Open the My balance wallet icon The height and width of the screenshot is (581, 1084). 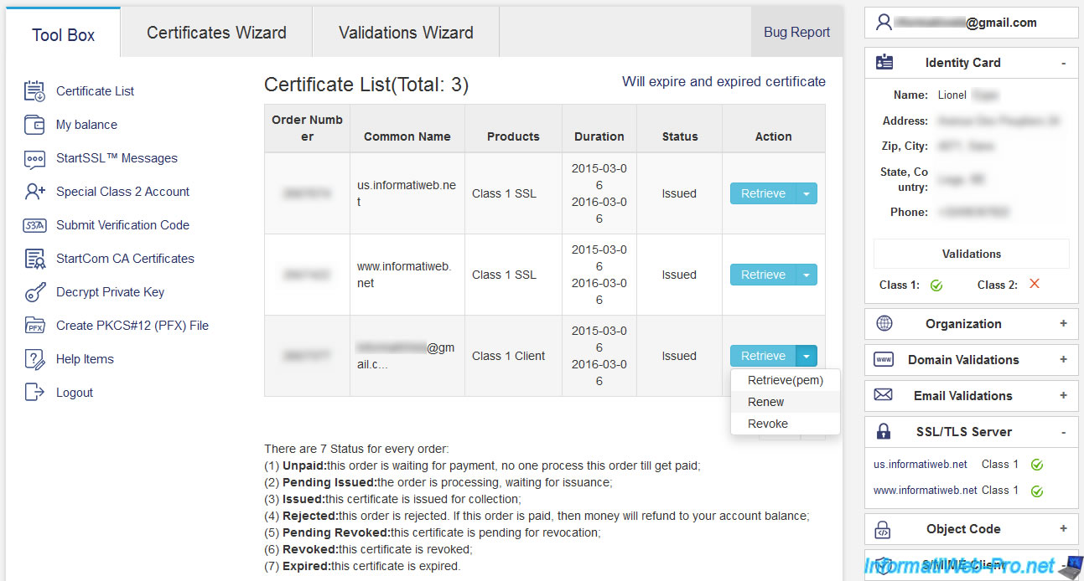click(34, 125)
